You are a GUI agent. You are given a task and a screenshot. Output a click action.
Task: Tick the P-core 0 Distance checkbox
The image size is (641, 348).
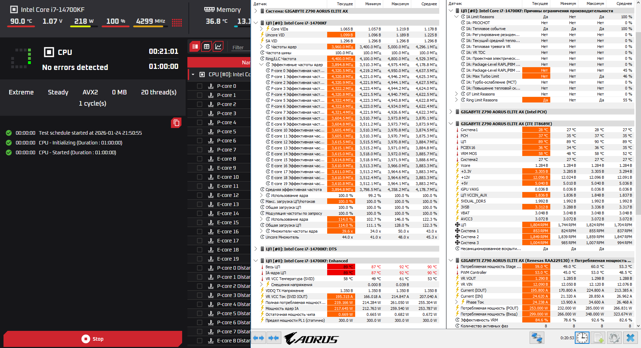pos(200,268)
